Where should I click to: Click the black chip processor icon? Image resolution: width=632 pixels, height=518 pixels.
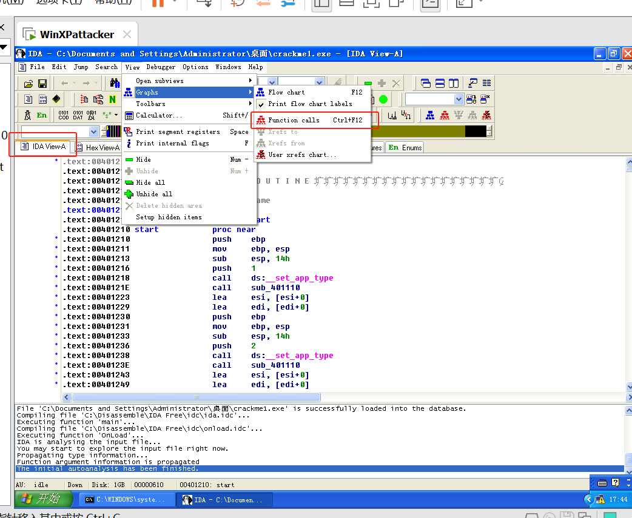click(x=56, y=99)
